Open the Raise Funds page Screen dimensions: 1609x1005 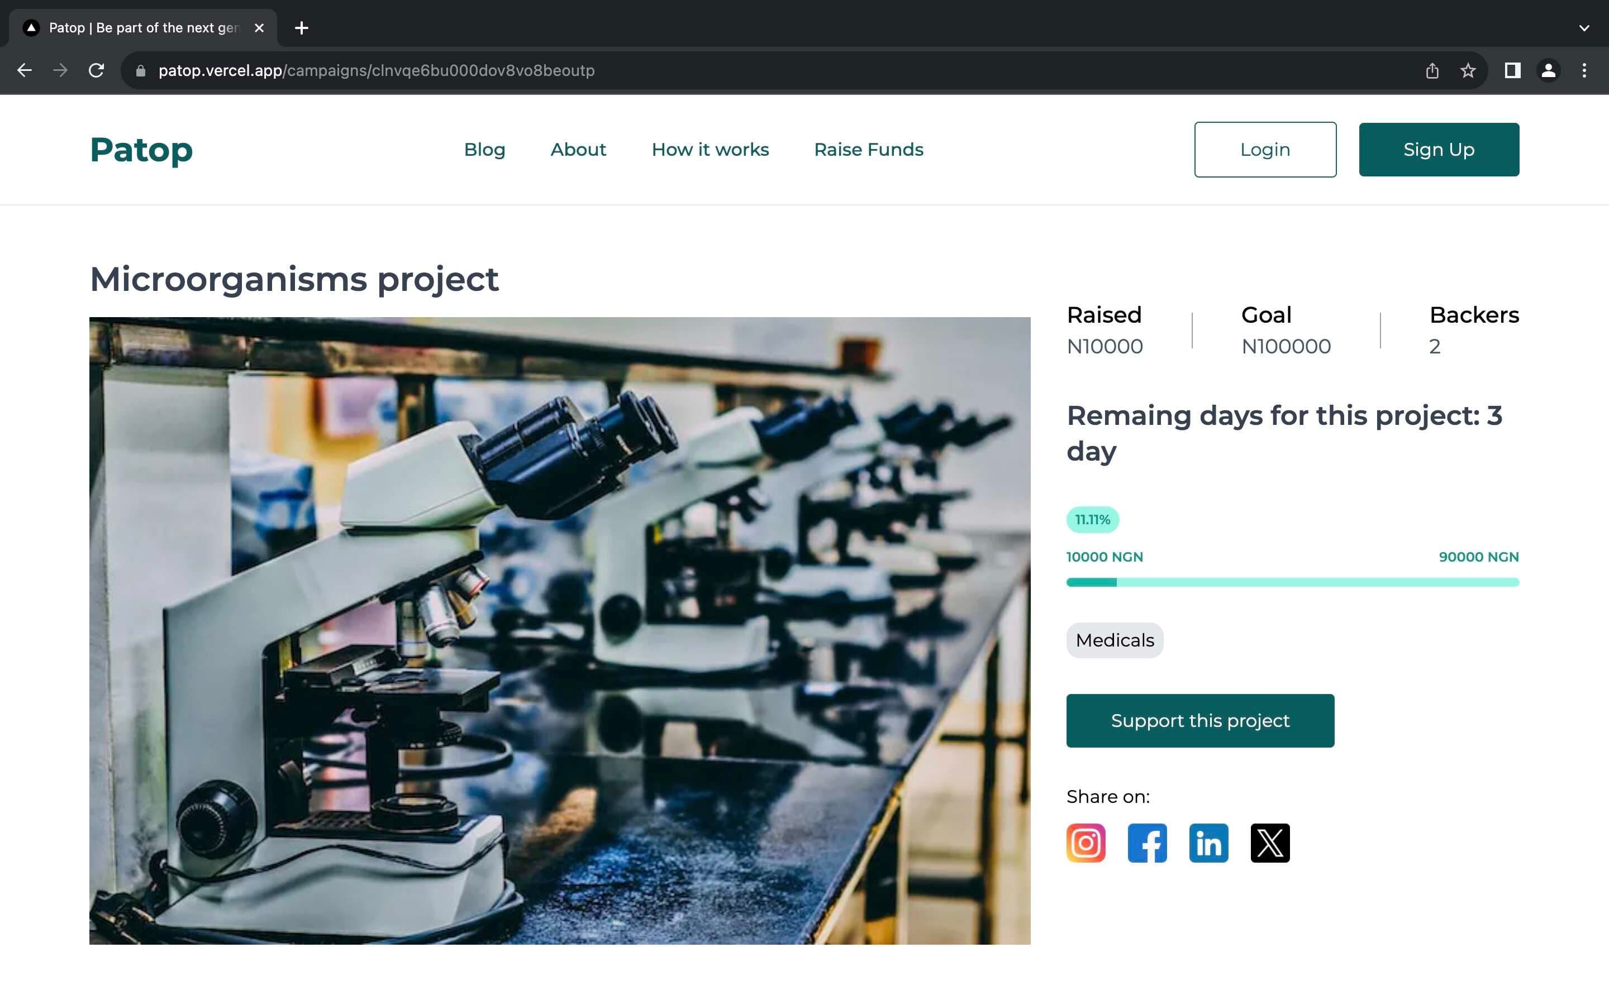(868, 150)
